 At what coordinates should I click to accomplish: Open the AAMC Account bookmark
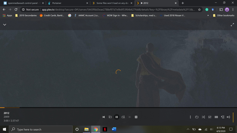(x=87, y=15)
